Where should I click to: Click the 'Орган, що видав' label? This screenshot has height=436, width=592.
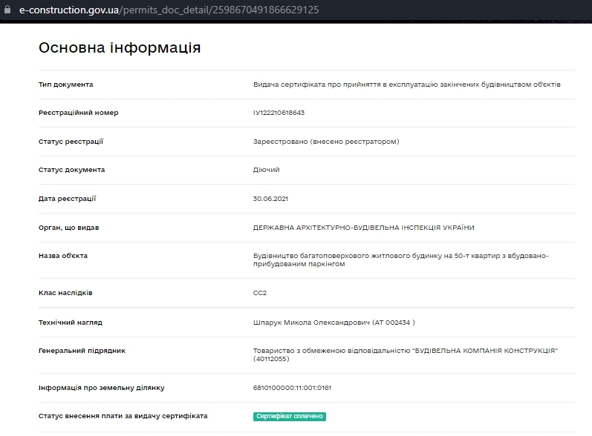69,228
